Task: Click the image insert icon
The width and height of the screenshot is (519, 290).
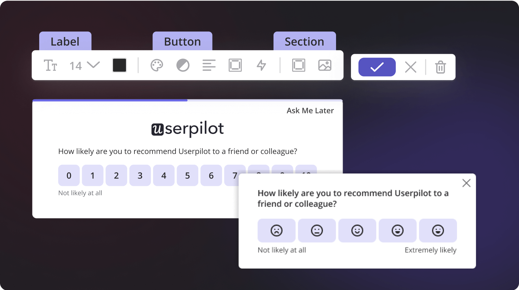Action: coord(325,65)
